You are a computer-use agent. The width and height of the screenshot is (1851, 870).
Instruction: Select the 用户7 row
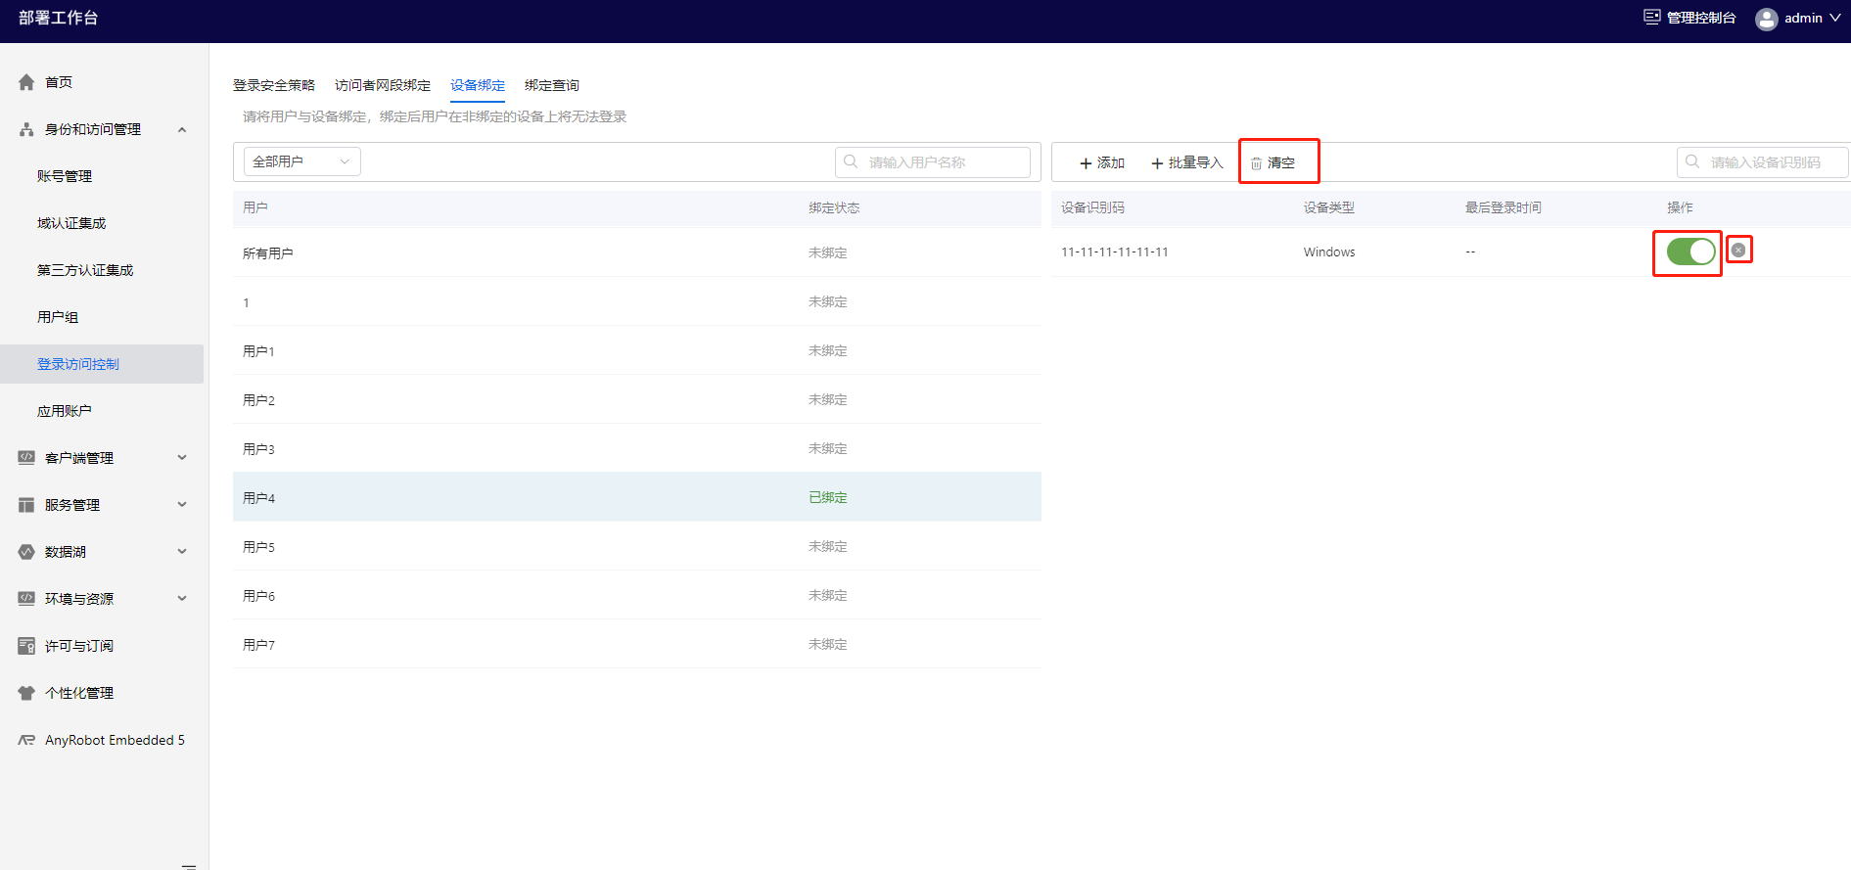637,644
